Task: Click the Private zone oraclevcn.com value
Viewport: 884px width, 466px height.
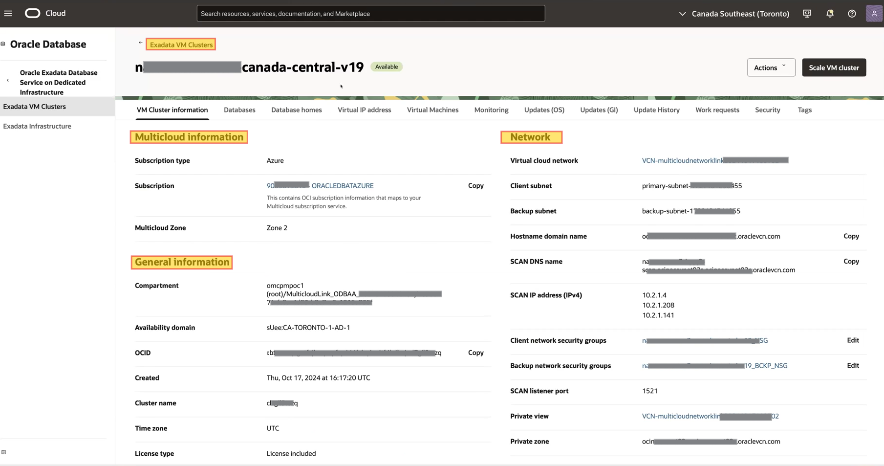Action: click(x=711, y=442)
